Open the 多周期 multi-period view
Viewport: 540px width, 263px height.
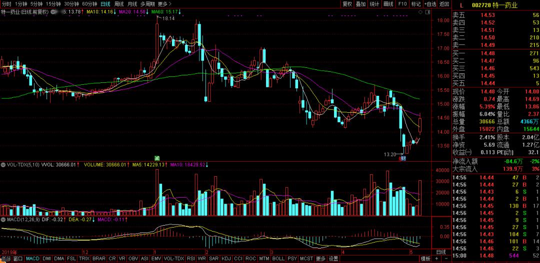(x=147, y=4)
